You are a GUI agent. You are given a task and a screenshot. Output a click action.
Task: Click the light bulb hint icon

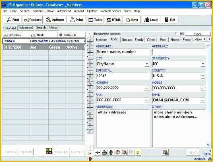(138, 152)
